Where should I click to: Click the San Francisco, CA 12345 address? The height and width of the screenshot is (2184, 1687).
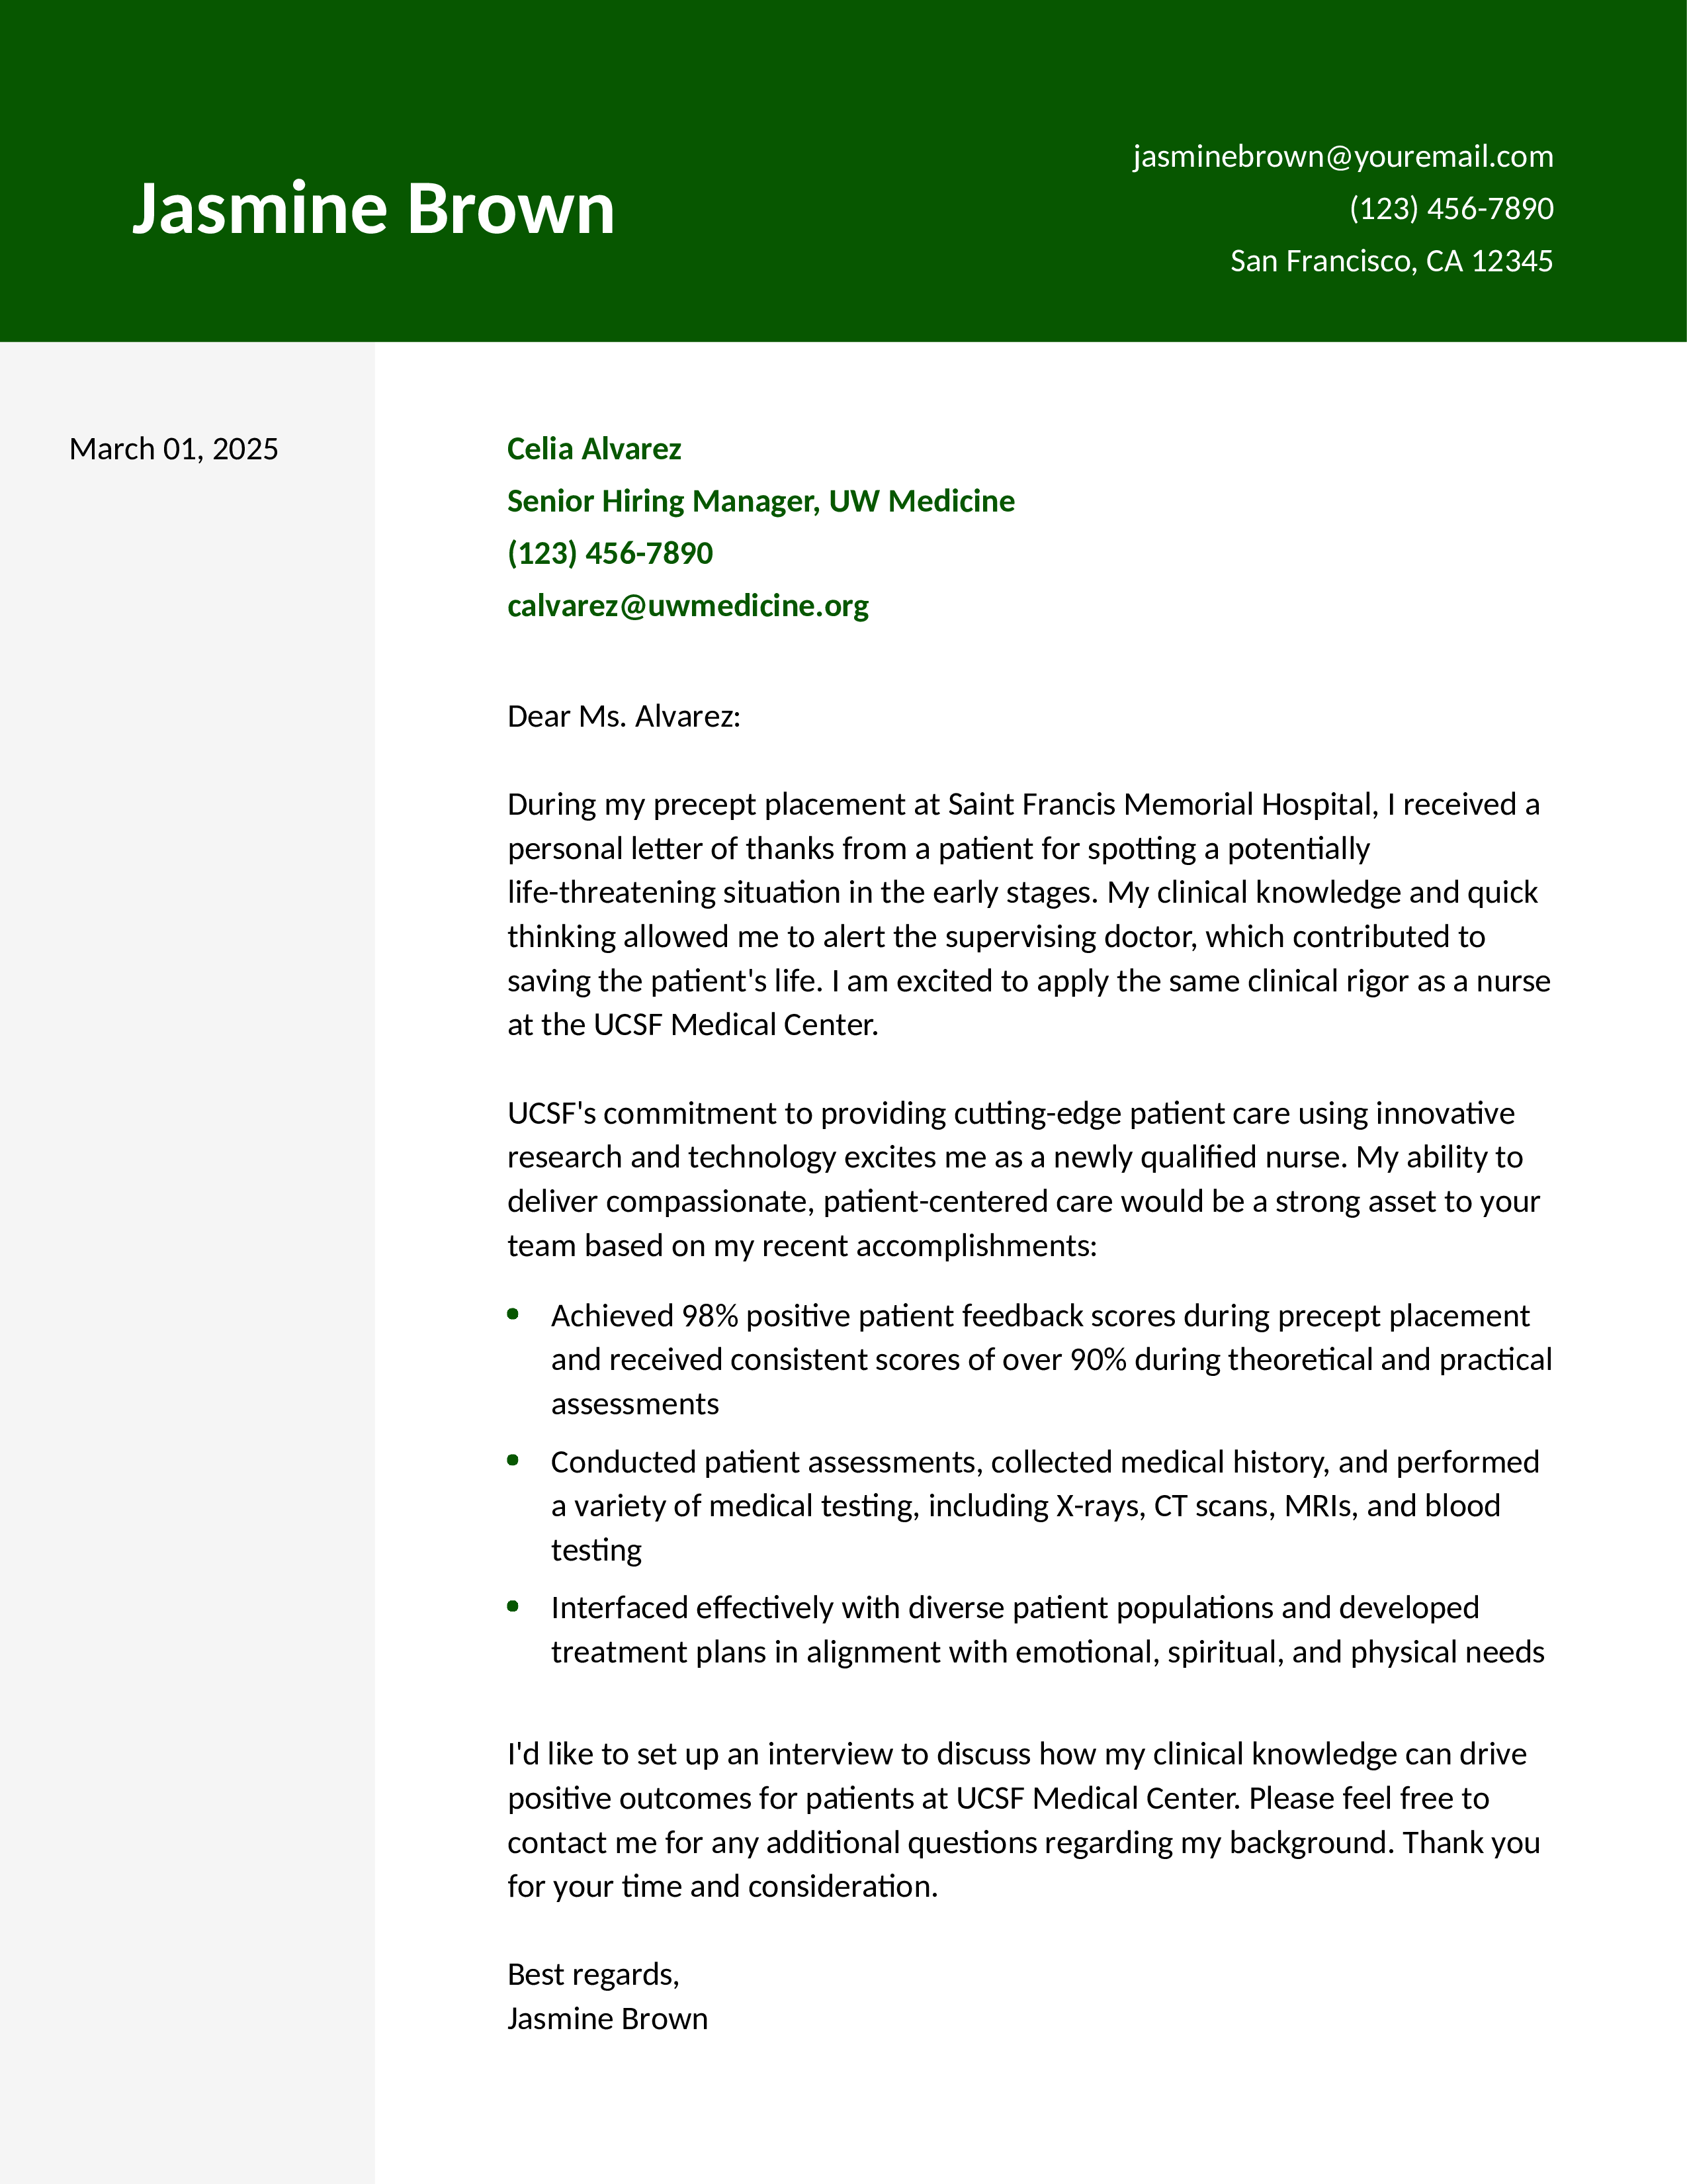pyautogui.click(x=1390, y=261)
